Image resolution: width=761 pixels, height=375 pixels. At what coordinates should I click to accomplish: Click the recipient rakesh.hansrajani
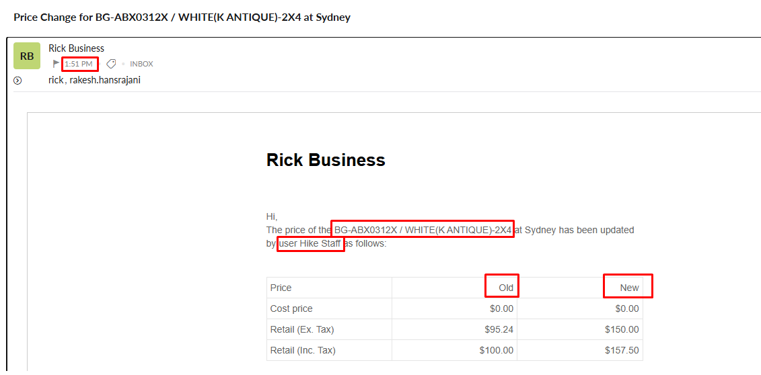[105, 80]
